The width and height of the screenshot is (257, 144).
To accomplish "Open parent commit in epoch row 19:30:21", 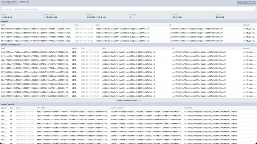I will point(146,132).
